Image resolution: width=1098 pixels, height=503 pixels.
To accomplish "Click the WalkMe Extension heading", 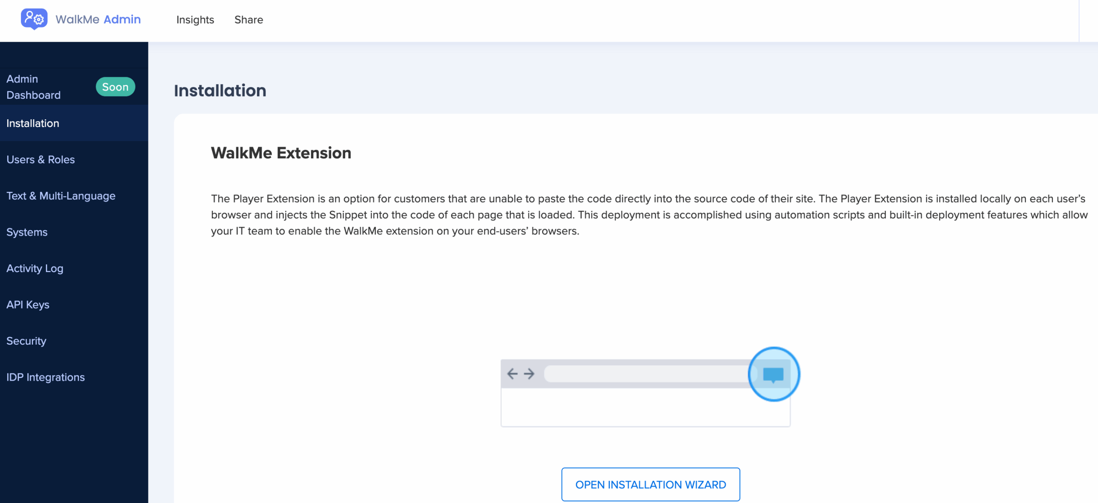I will [x=281, y=153].
